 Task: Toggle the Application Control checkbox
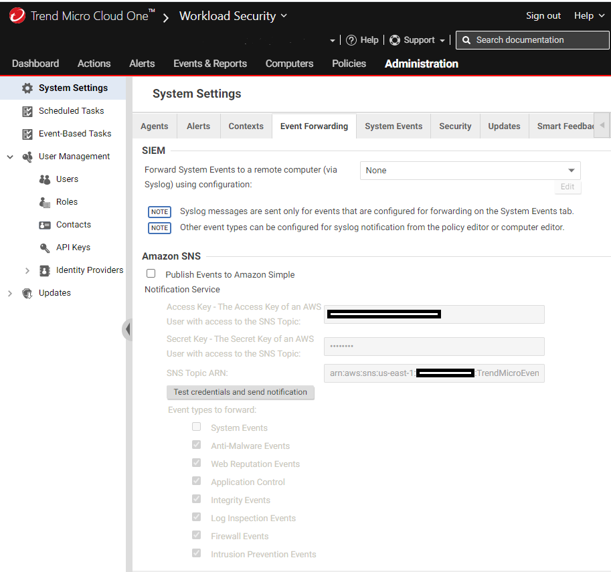coord(196,481)
